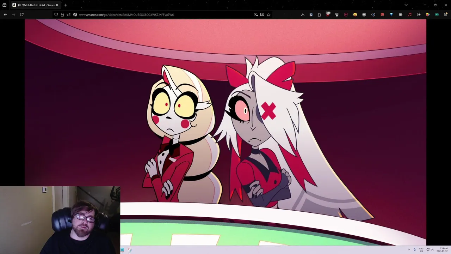Open site permissions icon in address bar
Image resolution: width=451 pixels, height=254 pixels.
pyautogui.click(x=69, y=14)
